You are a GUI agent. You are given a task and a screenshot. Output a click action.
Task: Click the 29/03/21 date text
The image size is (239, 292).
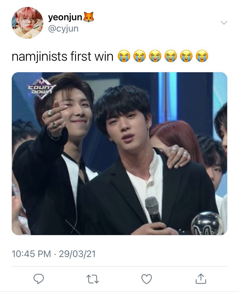77,254
